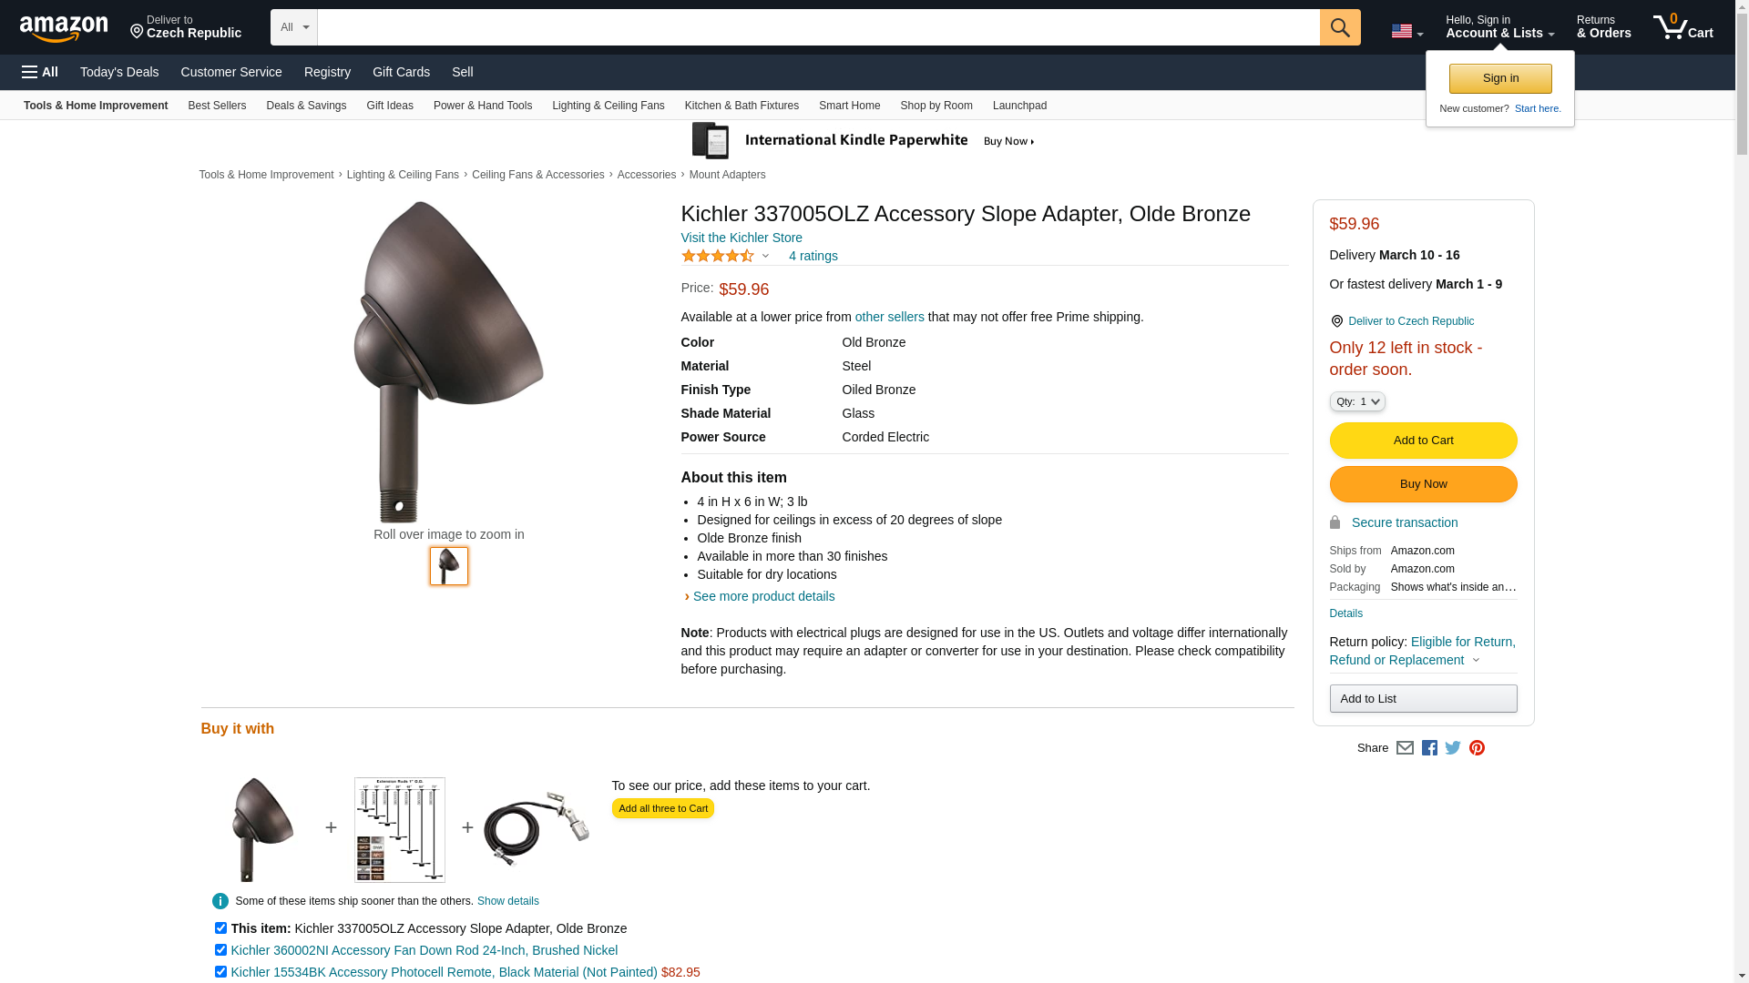Uncheck the Kichler 15534BK Photocell Remote

220,972
